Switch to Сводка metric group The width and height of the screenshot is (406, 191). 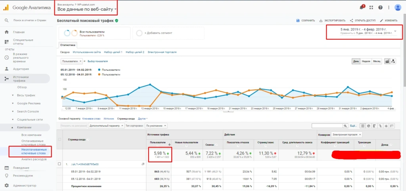pos(65,52)
